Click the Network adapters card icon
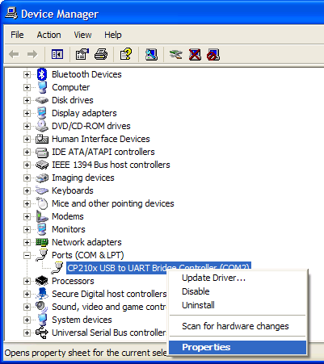Image resolution: width=324 pixels, height=364 pixels. (42, 242)
